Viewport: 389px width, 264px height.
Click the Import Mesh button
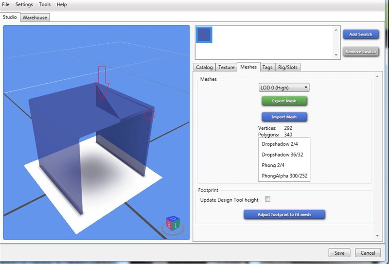point(284,117)
